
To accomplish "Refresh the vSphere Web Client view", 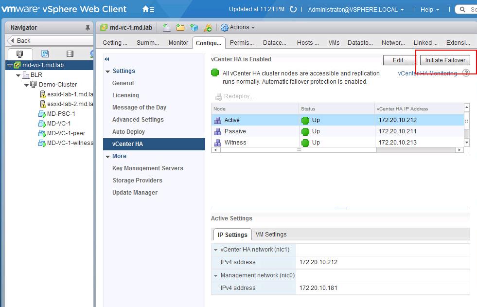I will pos(293,9).
